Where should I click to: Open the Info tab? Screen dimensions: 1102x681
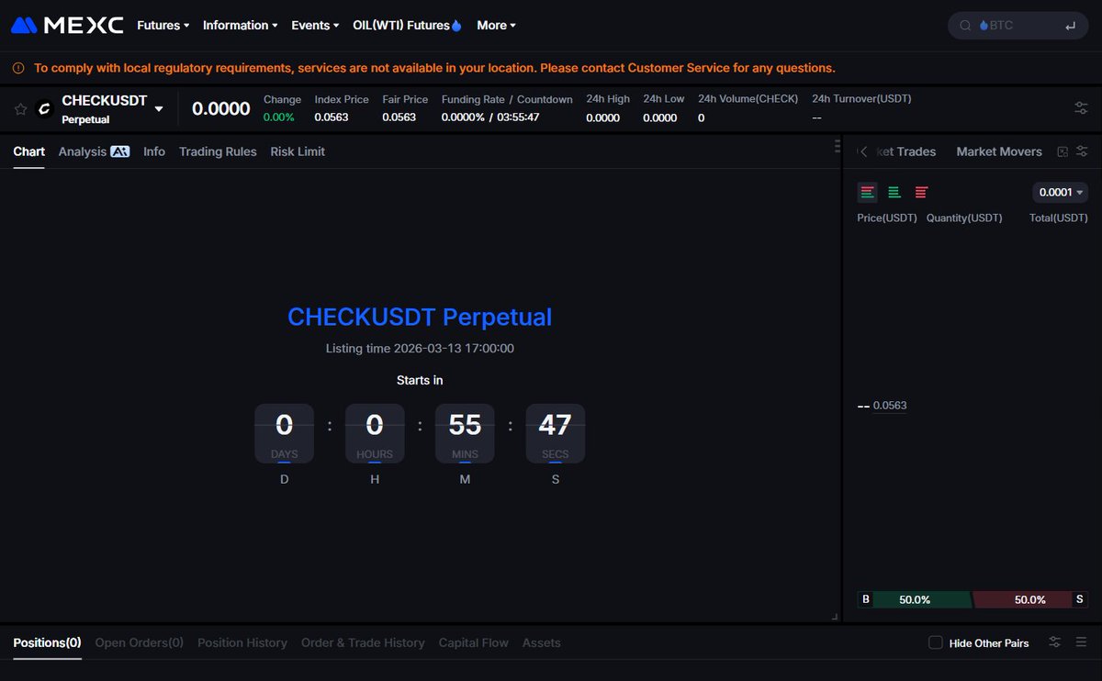154,151
